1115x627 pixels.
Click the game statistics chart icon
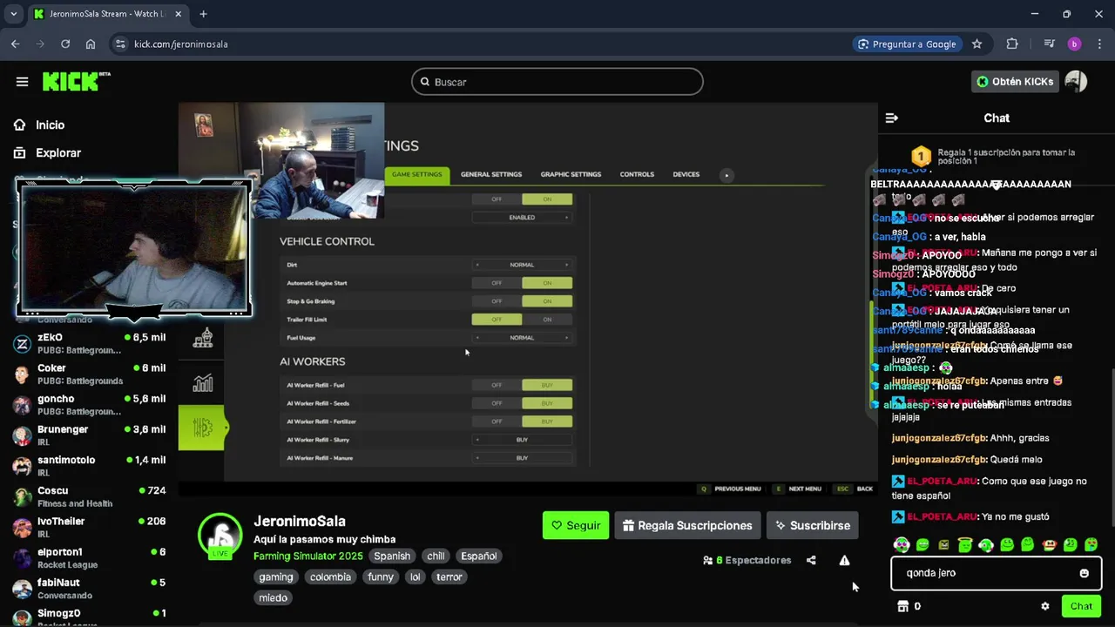click(x=202, y=383)
